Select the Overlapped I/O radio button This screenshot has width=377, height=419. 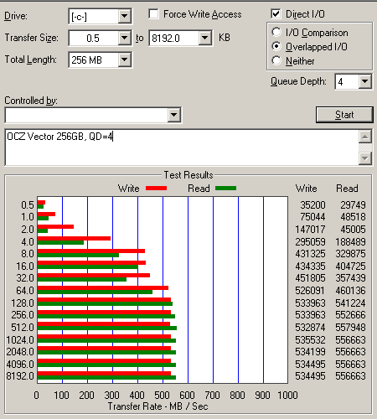coord(276,46)
